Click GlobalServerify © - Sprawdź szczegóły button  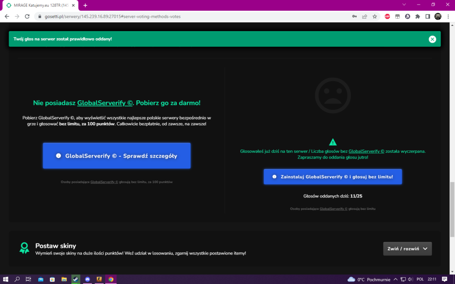[116, 155]
